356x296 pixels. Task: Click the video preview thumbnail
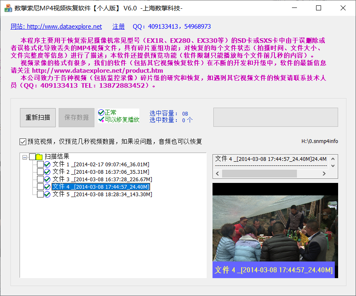(x=275, y=230)
